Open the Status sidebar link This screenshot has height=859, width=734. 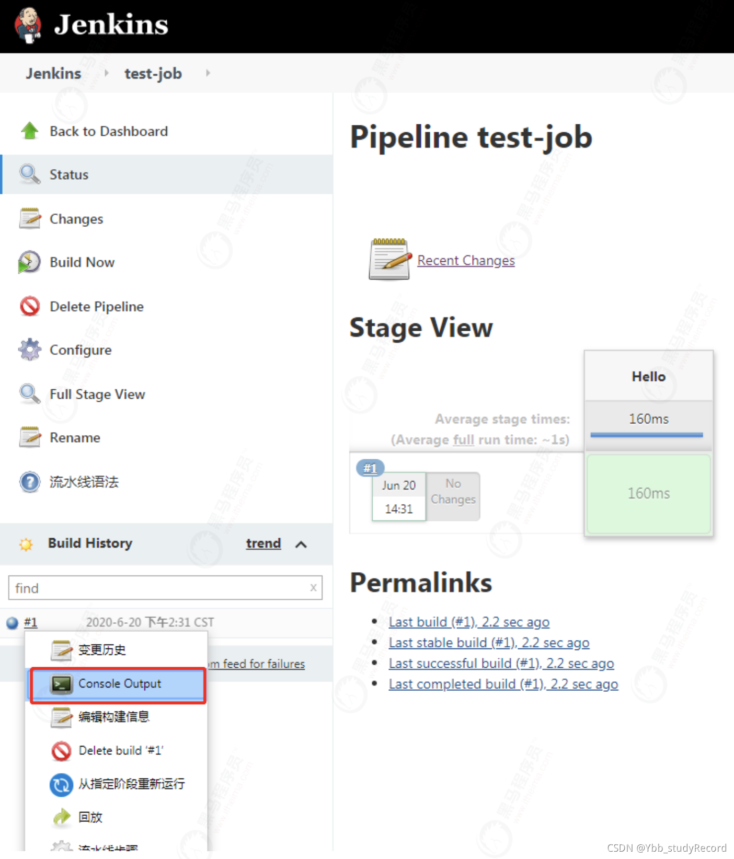[x=69, y=175]
